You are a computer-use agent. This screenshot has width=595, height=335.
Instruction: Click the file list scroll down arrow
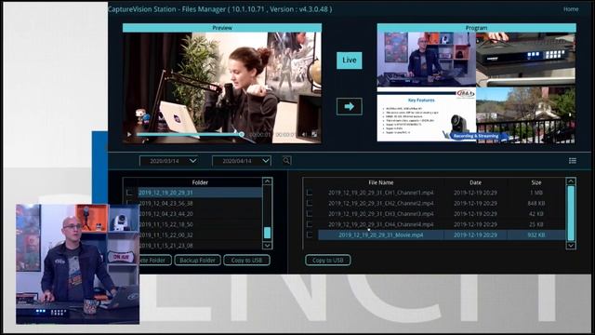571,246
